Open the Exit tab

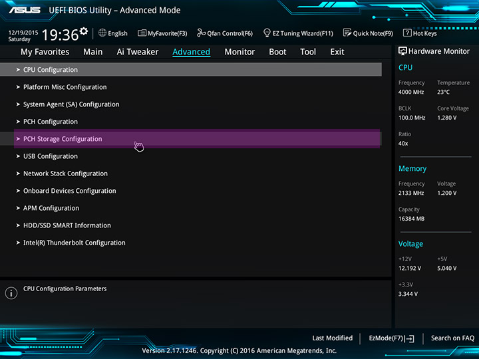[337, 52]
